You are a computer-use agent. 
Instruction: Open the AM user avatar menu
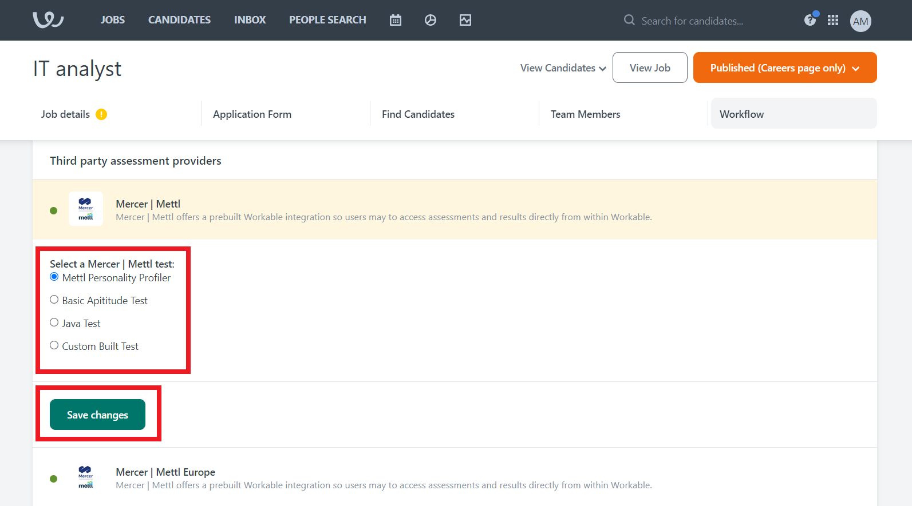tap(860, 21)
